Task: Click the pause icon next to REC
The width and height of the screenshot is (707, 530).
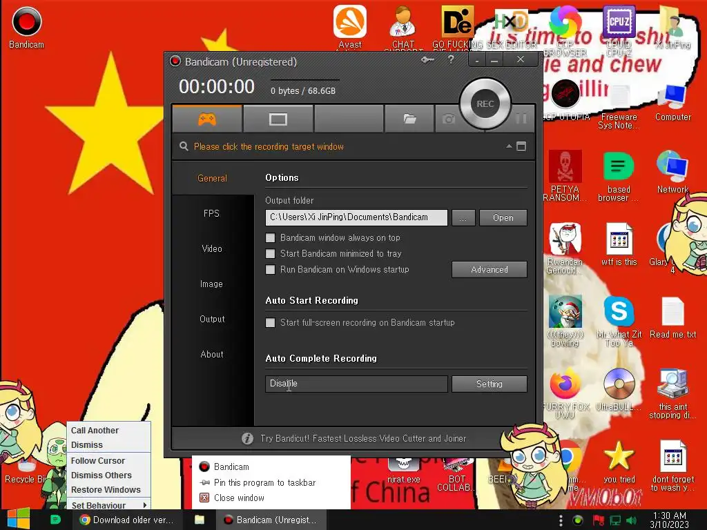Action: pos(521,119)
